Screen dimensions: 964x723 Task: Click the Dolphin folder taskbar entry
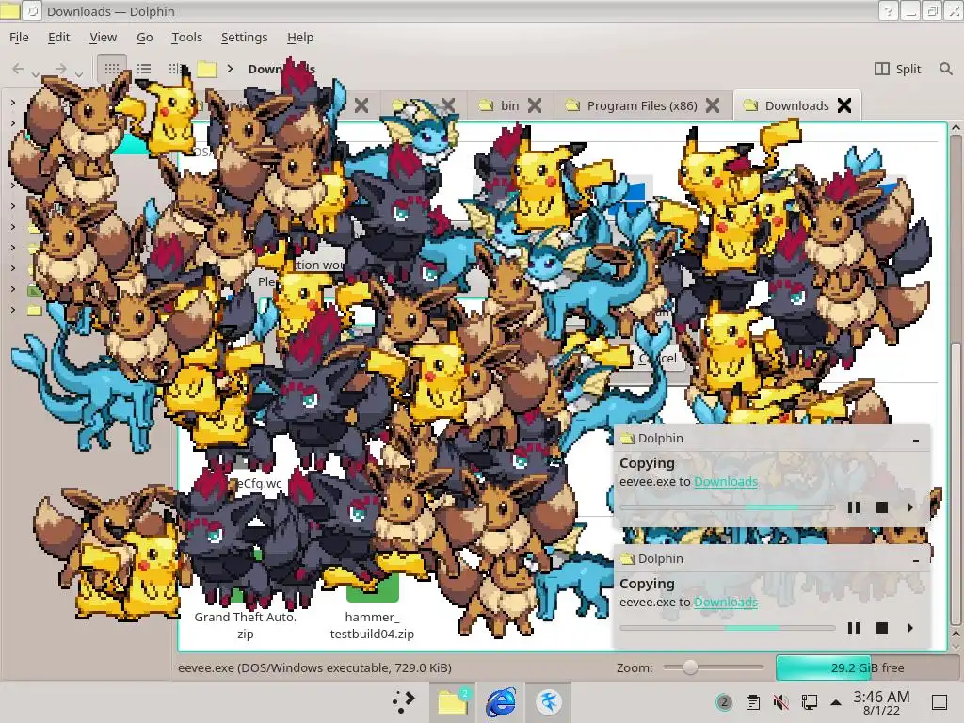(453, 701)
